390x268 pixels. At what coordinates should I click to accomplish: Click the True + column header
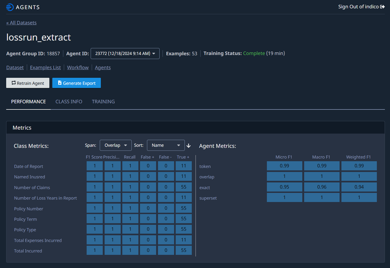[183, 157]
